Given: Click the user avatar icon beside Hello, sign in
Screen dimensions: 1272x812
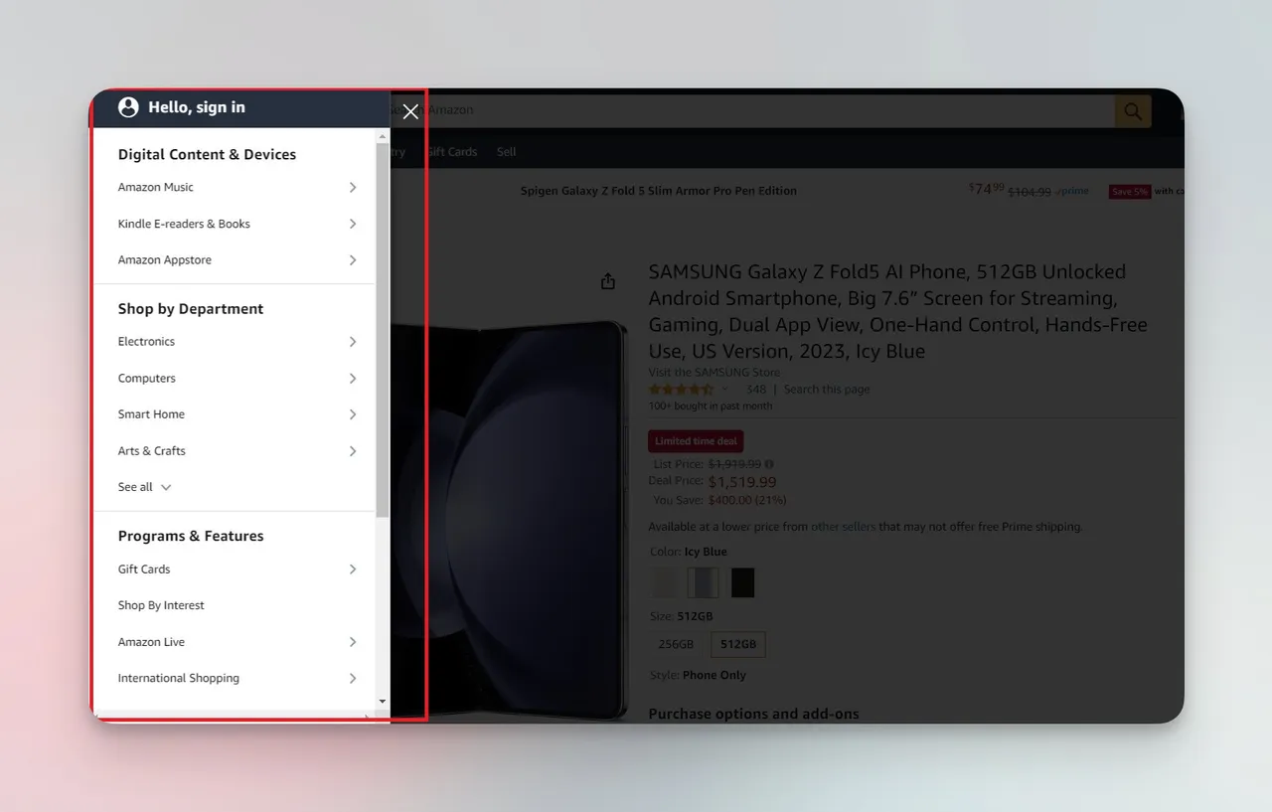Looking at the screenshot, I should point(128,107).
